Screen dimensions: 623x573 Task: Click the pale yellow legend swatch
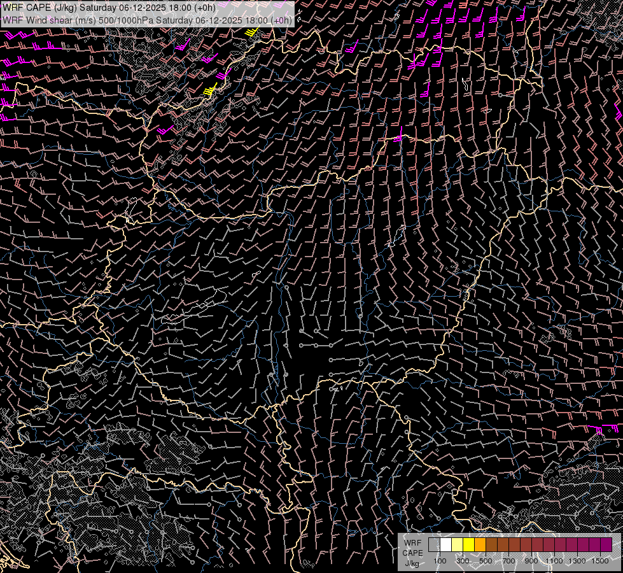(x=457, y=545)
